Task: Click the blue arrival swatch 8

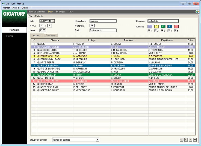Action: (x=170, y=27)
